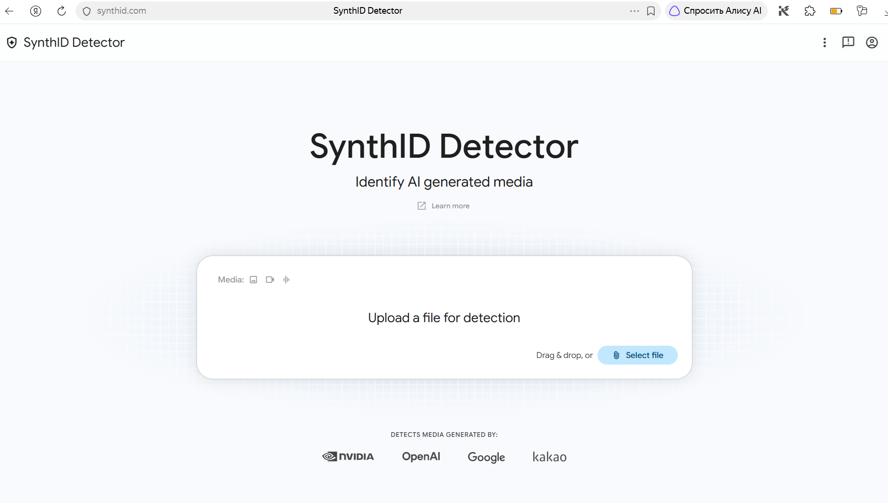Click Upload a file for detection area
Screen dimensions: 888x503
click(444, 318)
